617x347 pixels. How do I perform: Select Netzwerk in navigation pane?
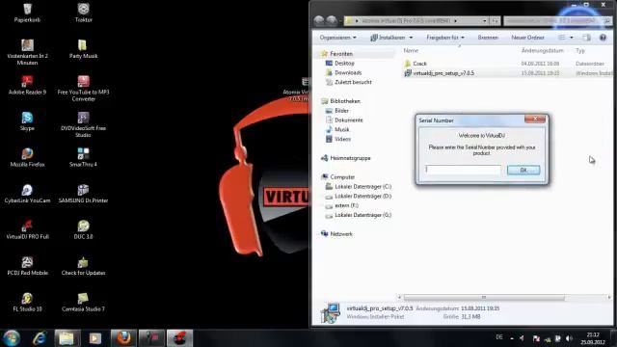pos(340,233)
